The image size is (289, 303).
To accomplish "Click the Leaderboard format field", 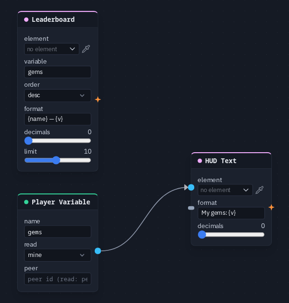I will coord(57,119).
